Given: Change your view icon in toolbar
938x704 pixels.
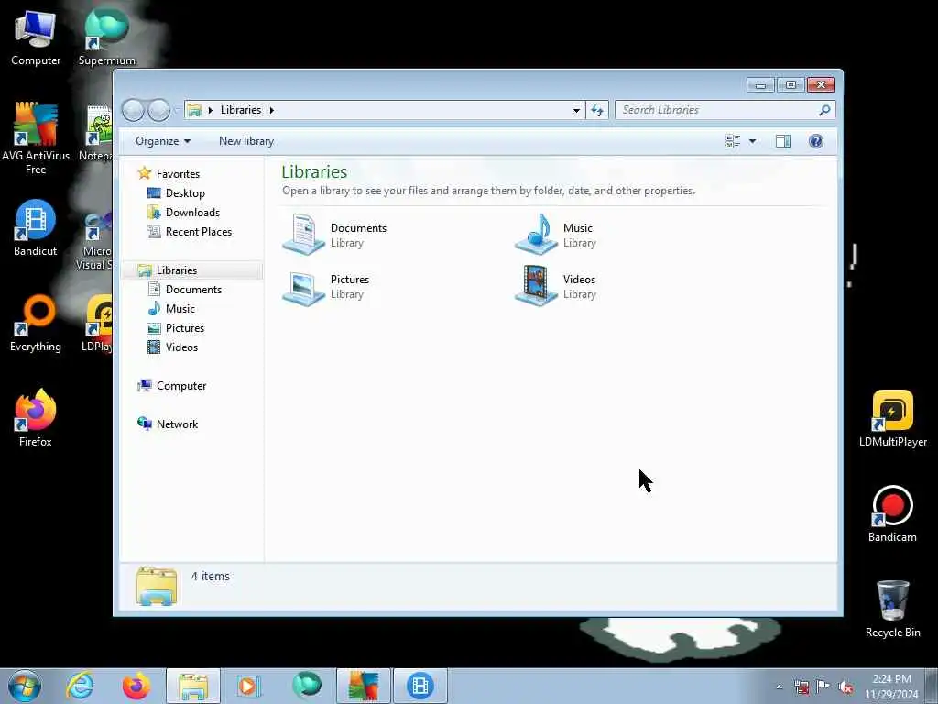Looking at the screenshot, I should [733, 141].
